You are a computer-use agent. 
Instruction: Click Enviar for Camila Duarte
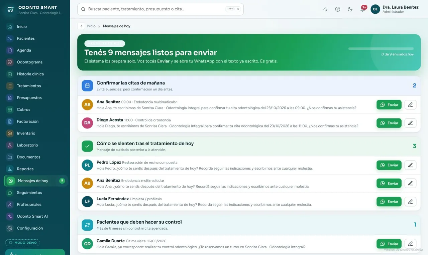[x=389, y=244]
